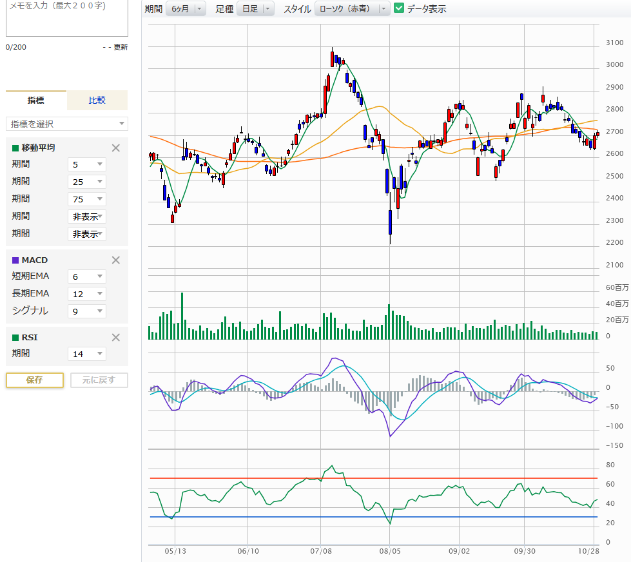
Task: Remove the MACD indicator with X icon
Action: pos(116,260)
